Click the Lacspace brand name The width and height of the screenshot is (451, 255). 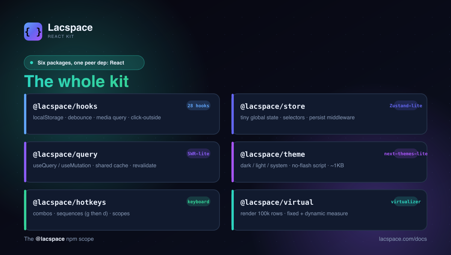[70, 27]
